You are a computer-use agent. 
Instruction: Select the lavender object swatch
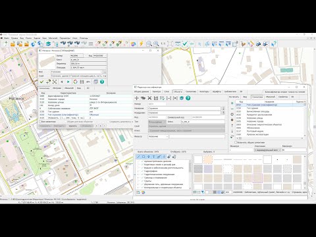(x=208, y=169)
